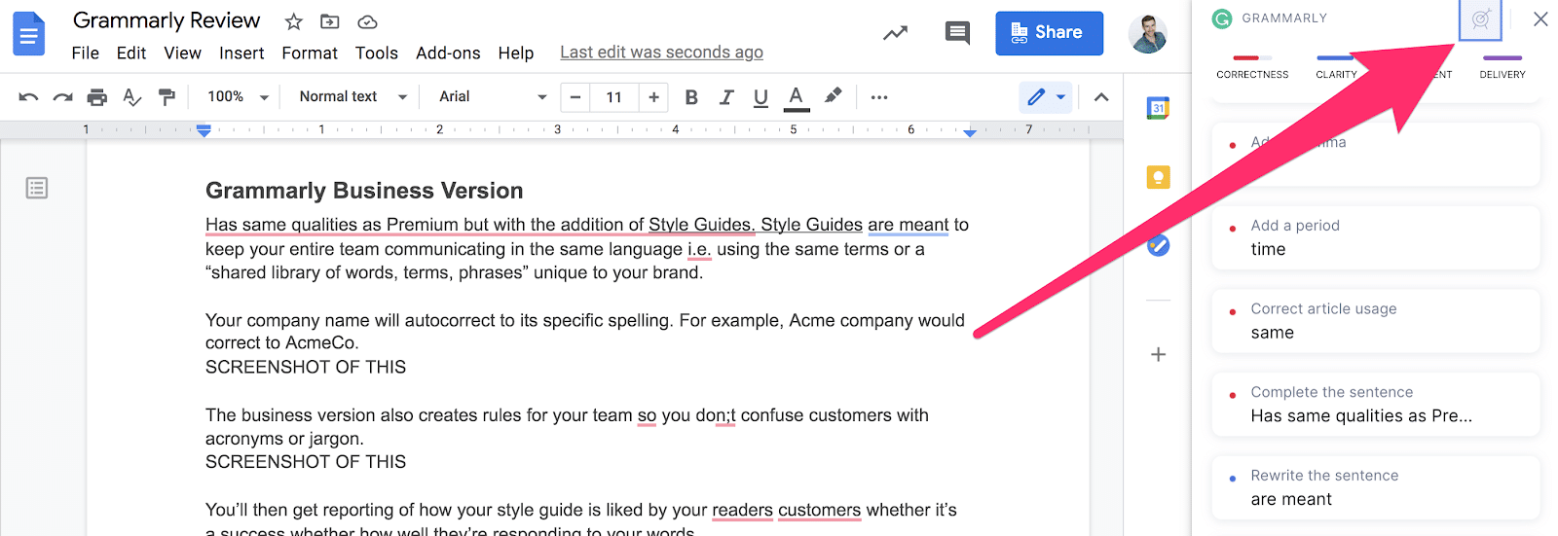Open 'Complete the sentence' suggestion card
Screen dimensions: 1558x536
pyautogui.click(x=1376, y=405)
